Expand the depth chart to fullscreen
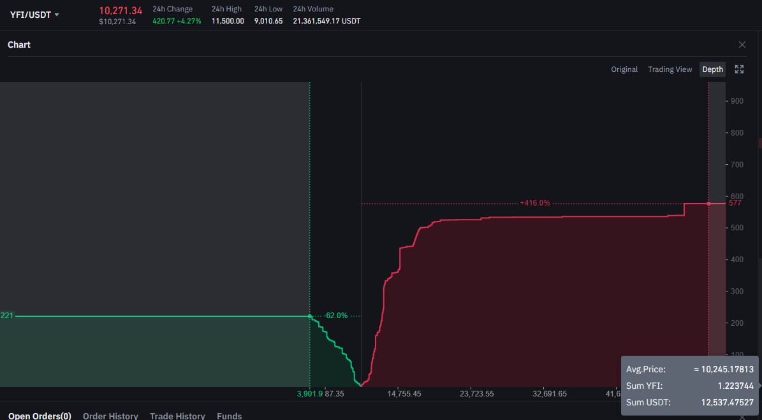Image resolution: width=762 pixels, height=420 pixels. (x=739, y=69)
